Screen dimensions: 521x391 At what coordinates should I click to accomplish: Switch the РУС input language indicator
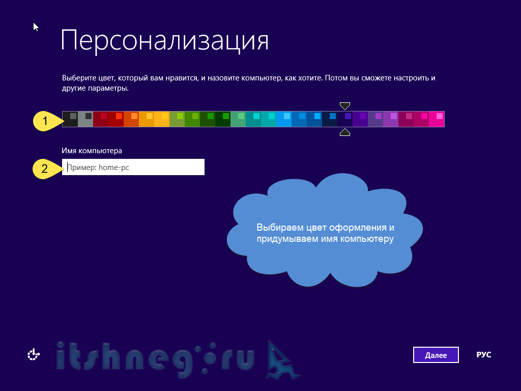[483, 355]
